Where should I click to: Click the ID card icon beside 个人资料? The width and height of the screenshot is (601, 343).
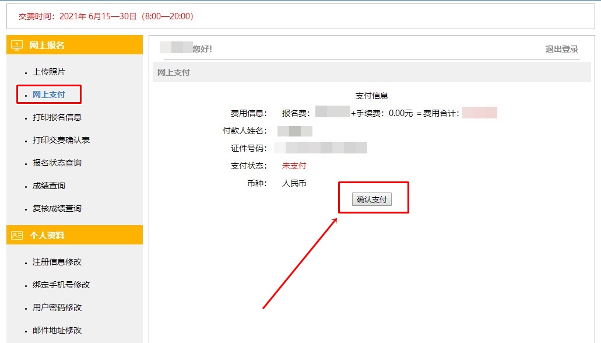click(x=17, y=235)
